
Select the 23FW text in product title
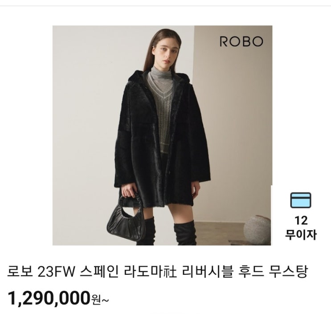(56, 272)
